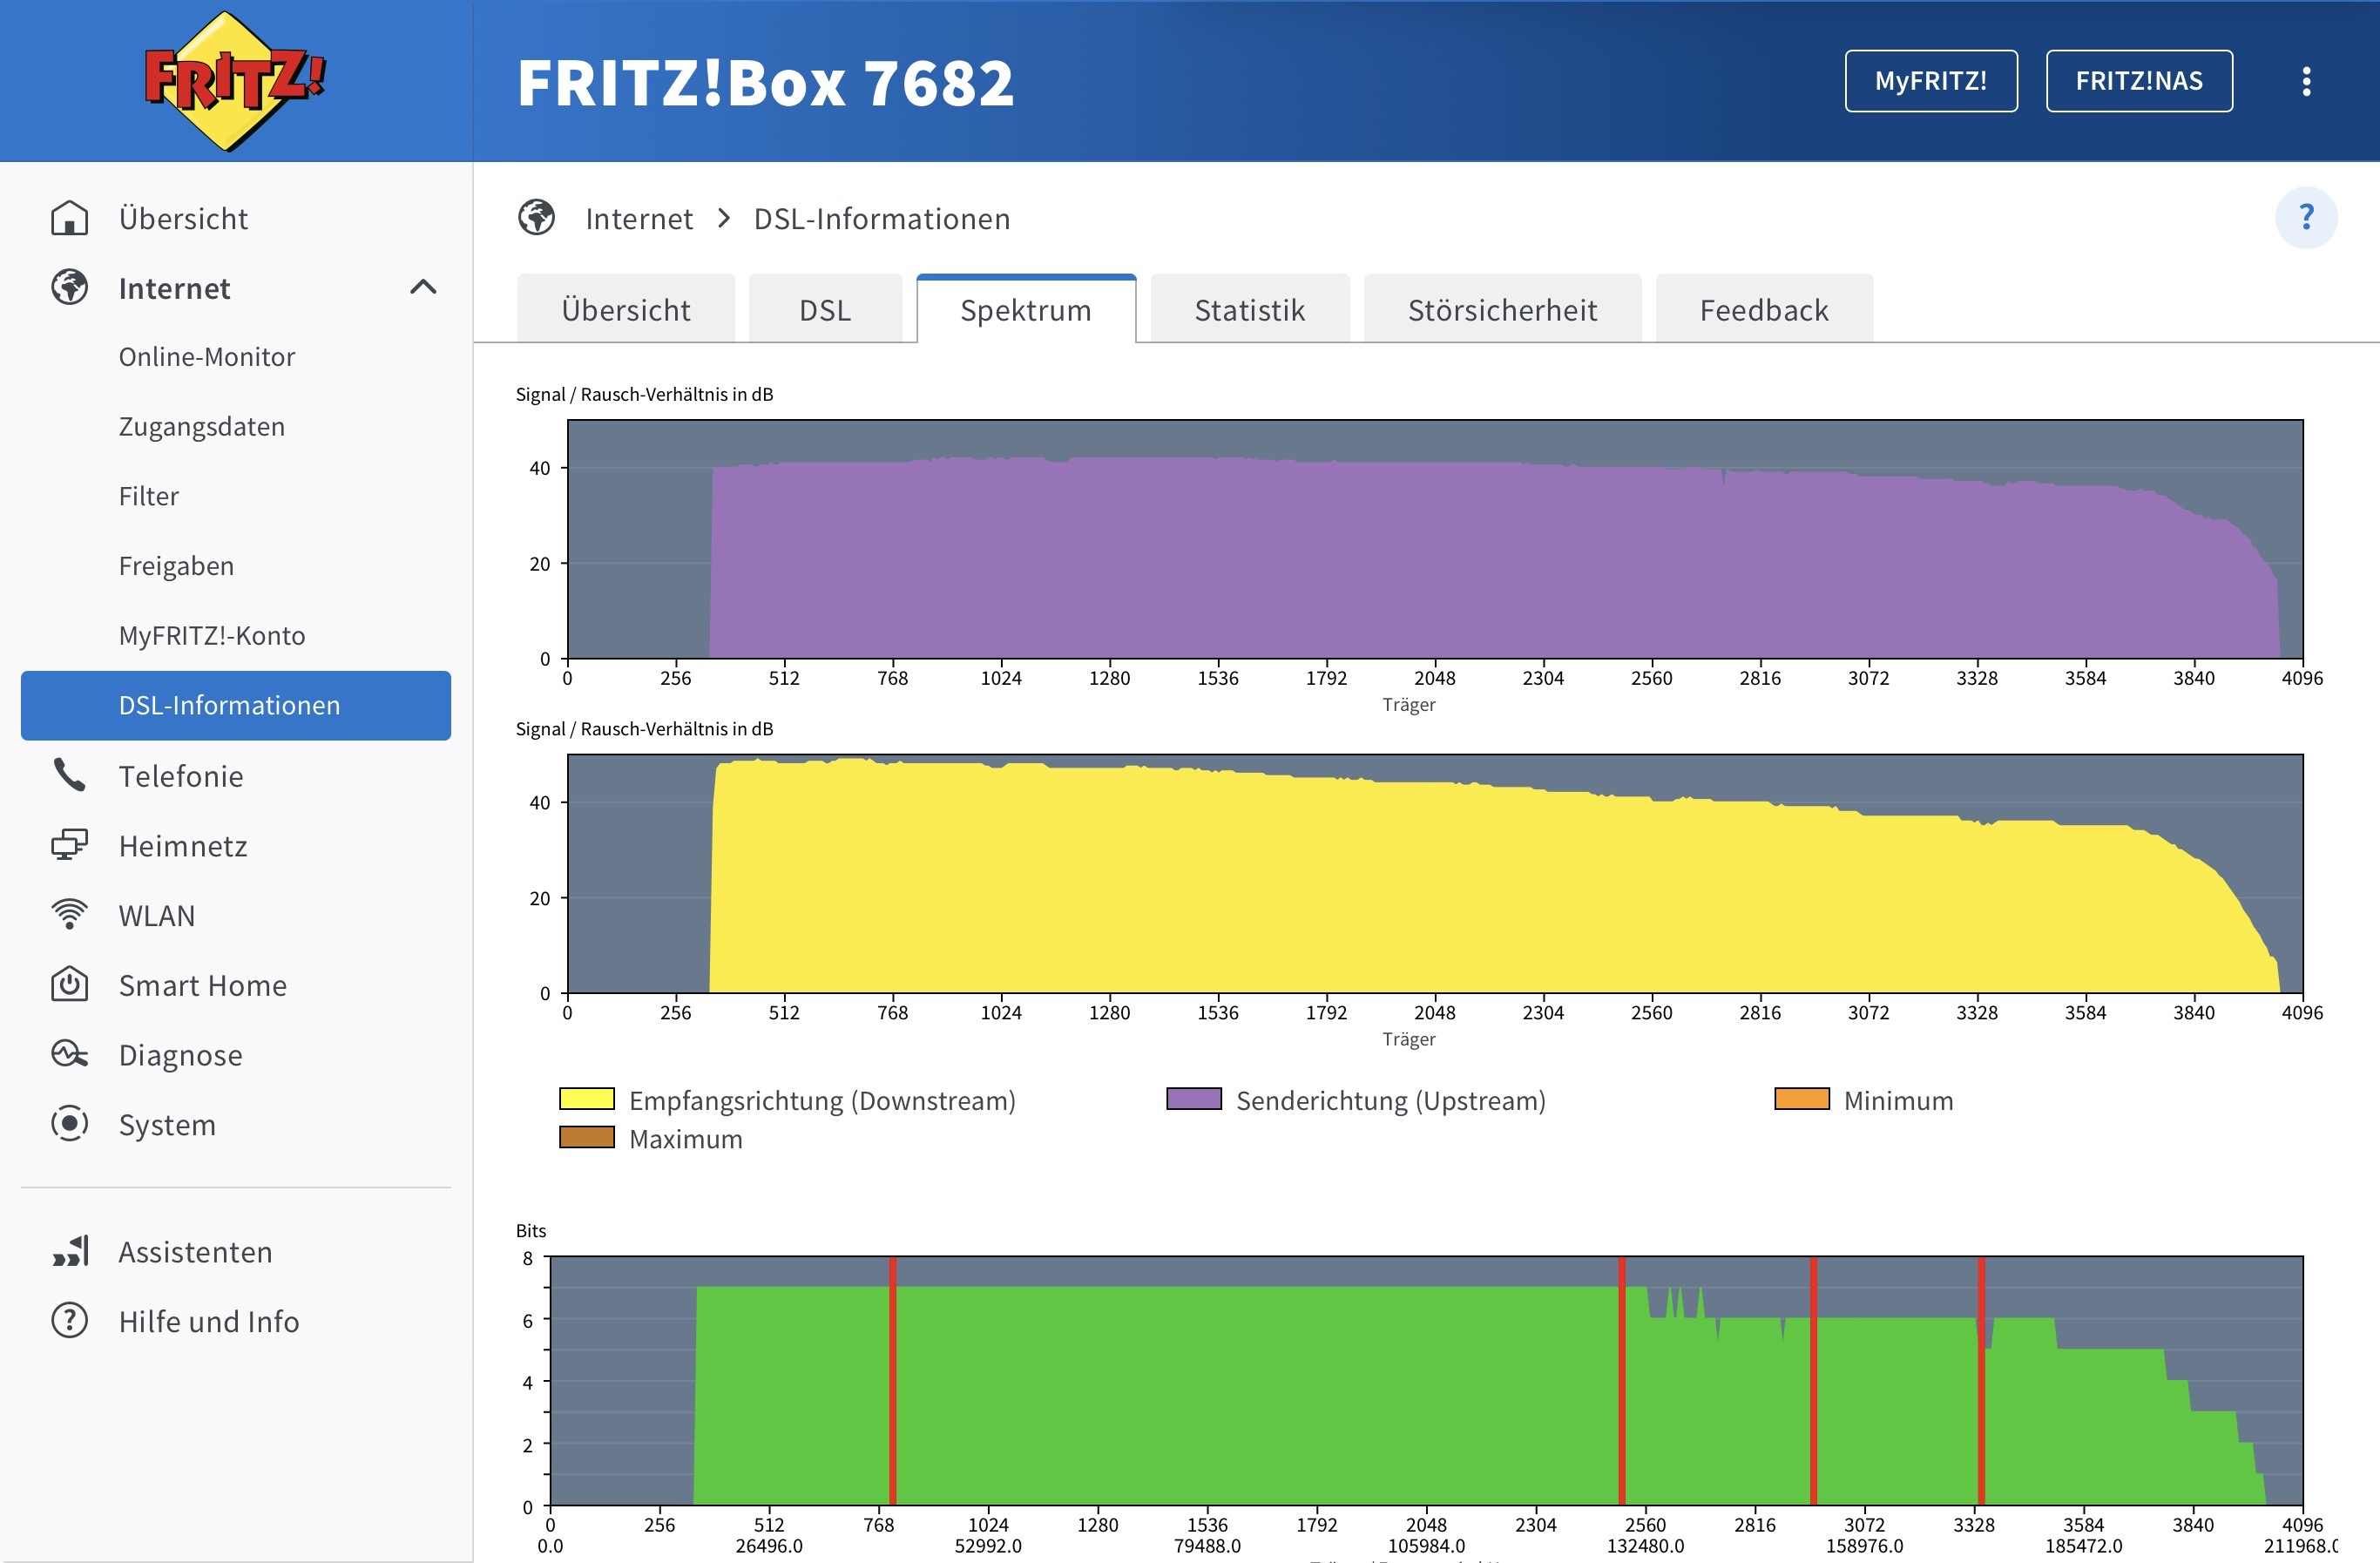Select the DSL tab

(x=825, y=310)
